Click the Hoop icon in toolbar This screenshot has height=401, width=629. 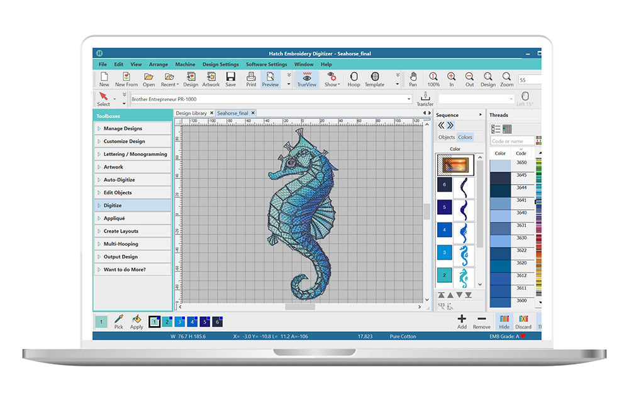coord(353,78)
